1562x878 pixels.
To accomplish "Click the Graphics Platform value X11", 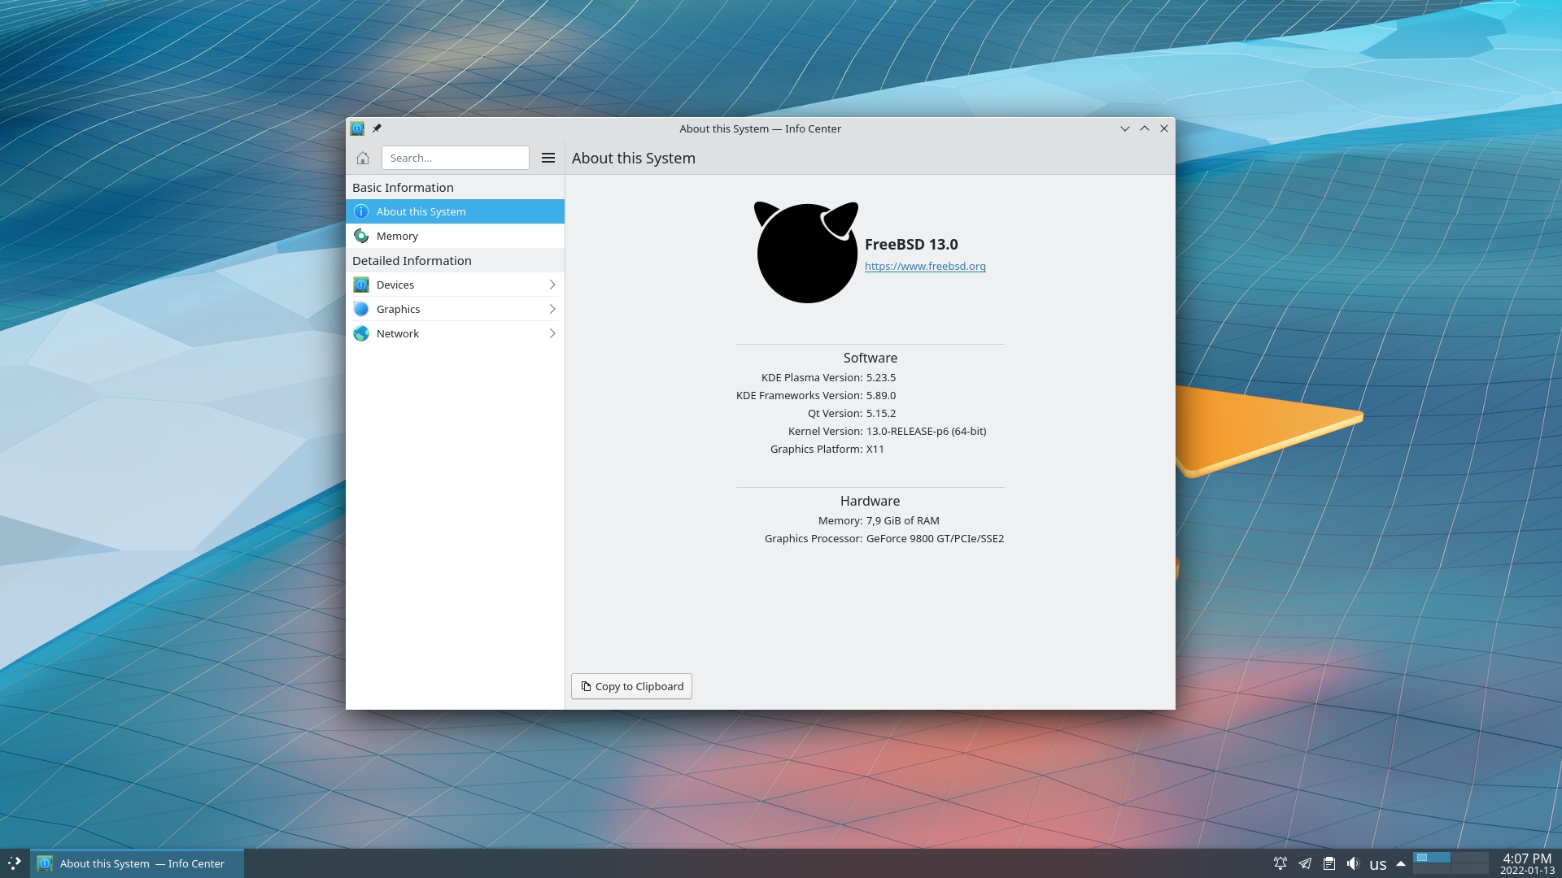I will tap(875, 449).
